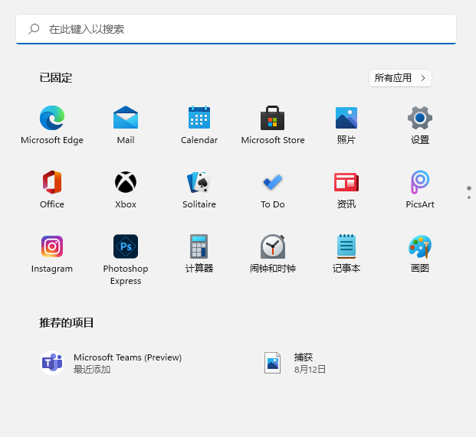
Task: Open the 资讯 (News) app
Action: [x=346, y=182]
